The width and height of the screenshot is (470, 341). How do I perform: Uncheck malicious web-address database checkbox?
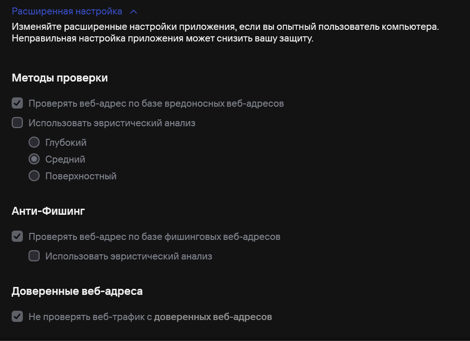(17, 103)
